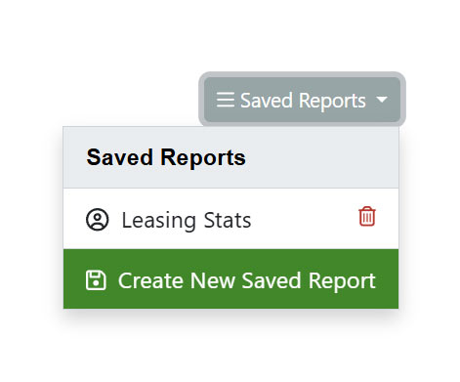Click the light gray dropdown header area
Screen dimensions: 460x382
coord(230,157)
